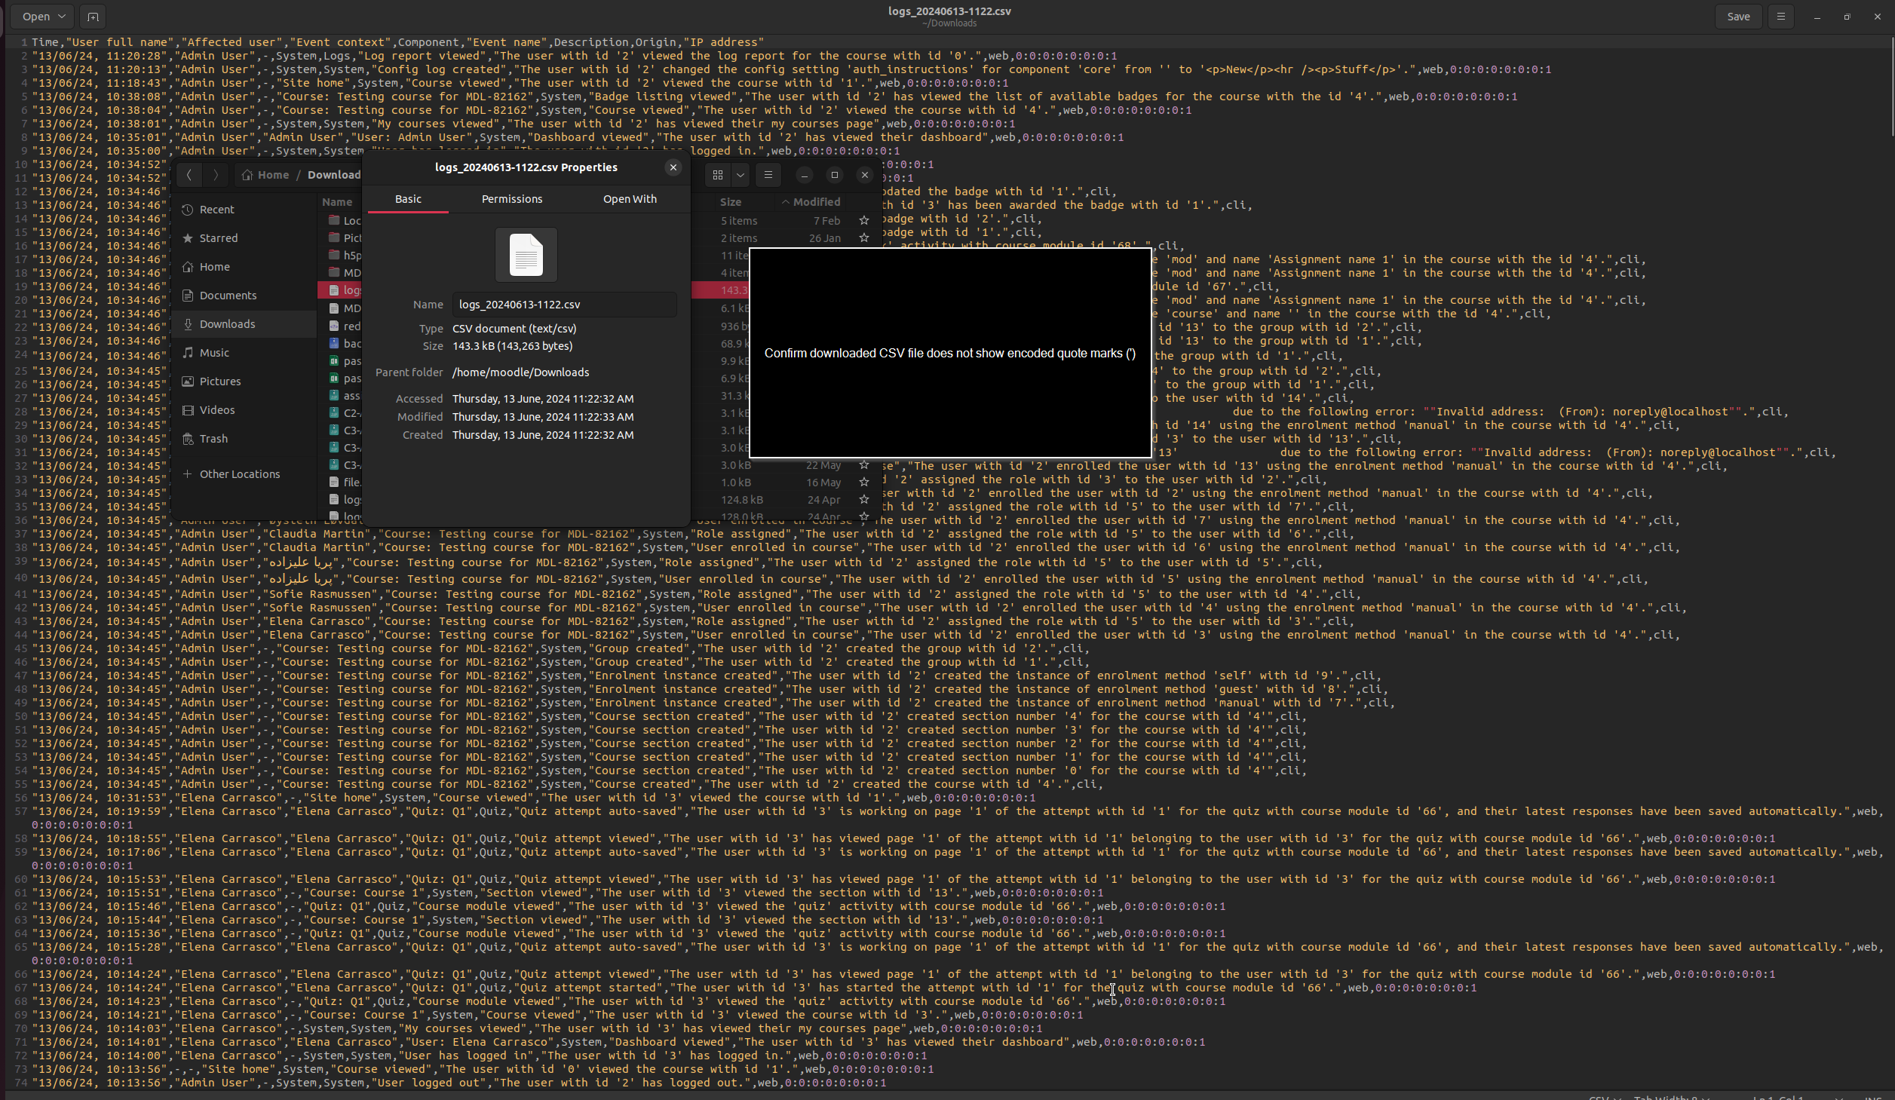Star the 124.8 kB file from 24 Apr

tap(864, 500)
